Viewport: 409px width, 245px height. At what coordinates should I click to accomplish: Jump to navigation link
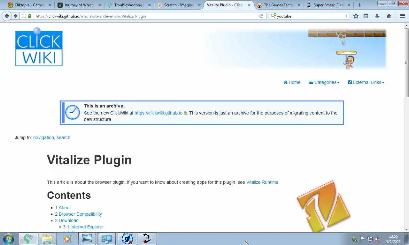[43, 137]
